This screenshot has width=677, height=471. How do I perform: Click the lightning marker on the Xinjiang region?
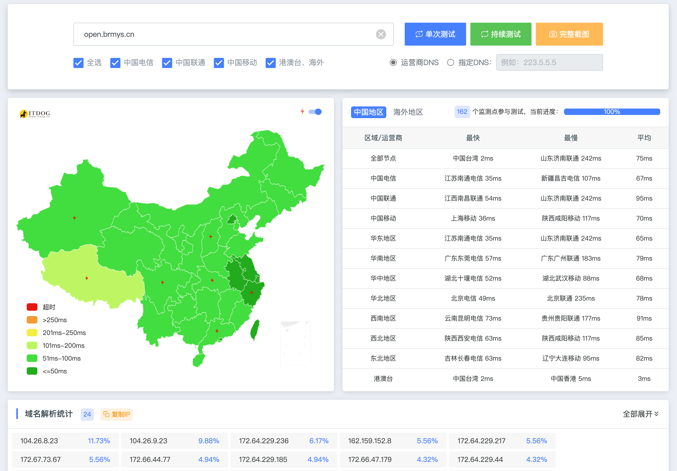click(x=74, y=218)
